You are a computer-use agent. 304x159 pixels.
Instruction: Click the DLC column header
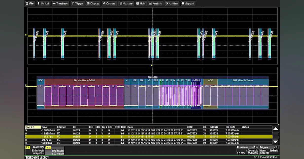[123, 127]
